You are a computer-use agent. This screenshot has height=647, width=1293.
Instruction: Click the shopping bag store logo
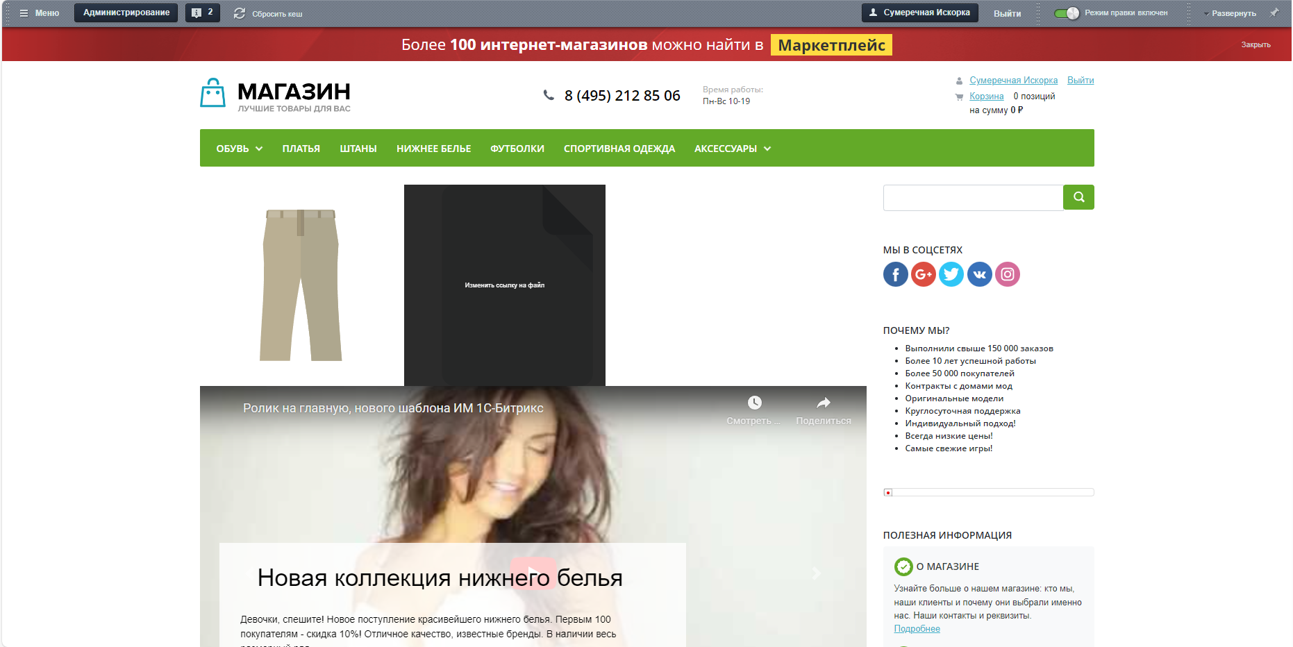[212, 93]
